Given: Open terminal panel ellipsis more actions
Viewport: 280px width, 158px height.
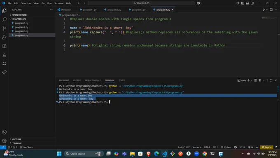Looking at the screenshot, I should pos(264,80).
